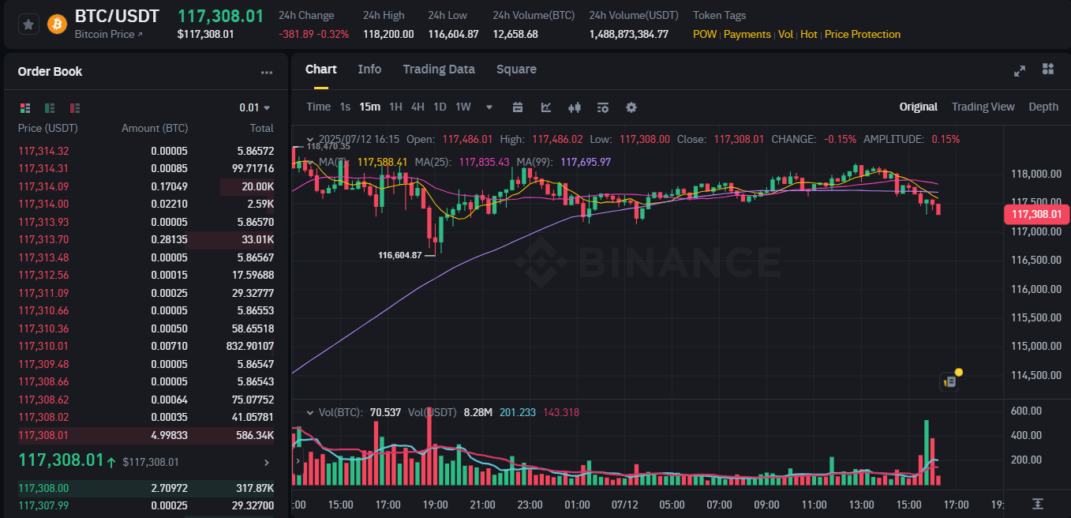The image size is (1071, 518).
Task: Expand the volume panel side arrow
Action: point(298,460)
